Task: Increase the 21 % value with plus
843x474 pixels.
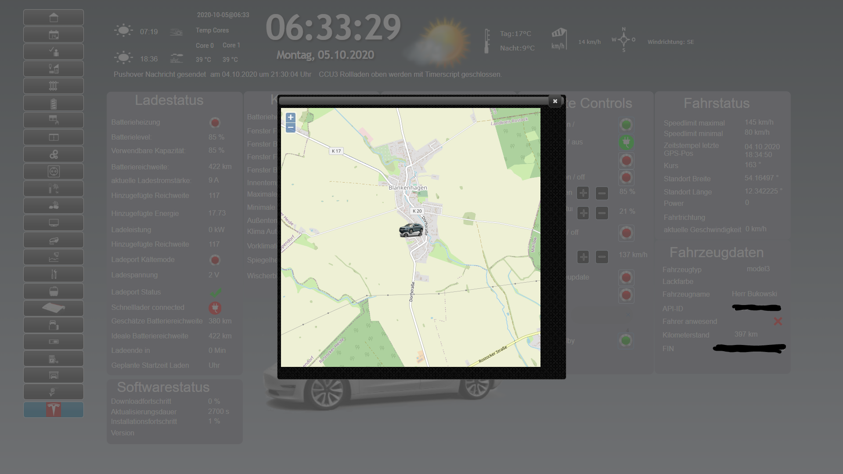Action: pos(583,213)
